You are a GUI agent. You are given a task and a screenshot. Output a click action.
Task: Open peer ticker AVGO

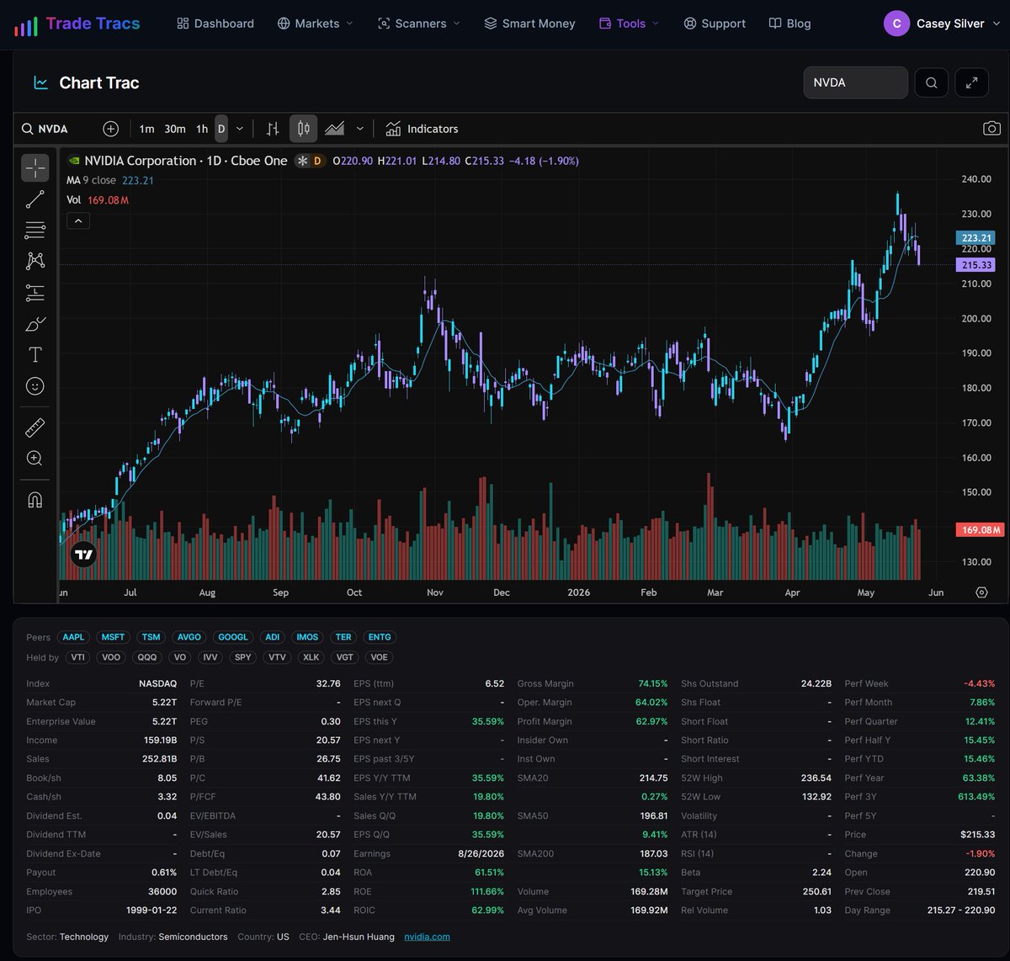189,637
